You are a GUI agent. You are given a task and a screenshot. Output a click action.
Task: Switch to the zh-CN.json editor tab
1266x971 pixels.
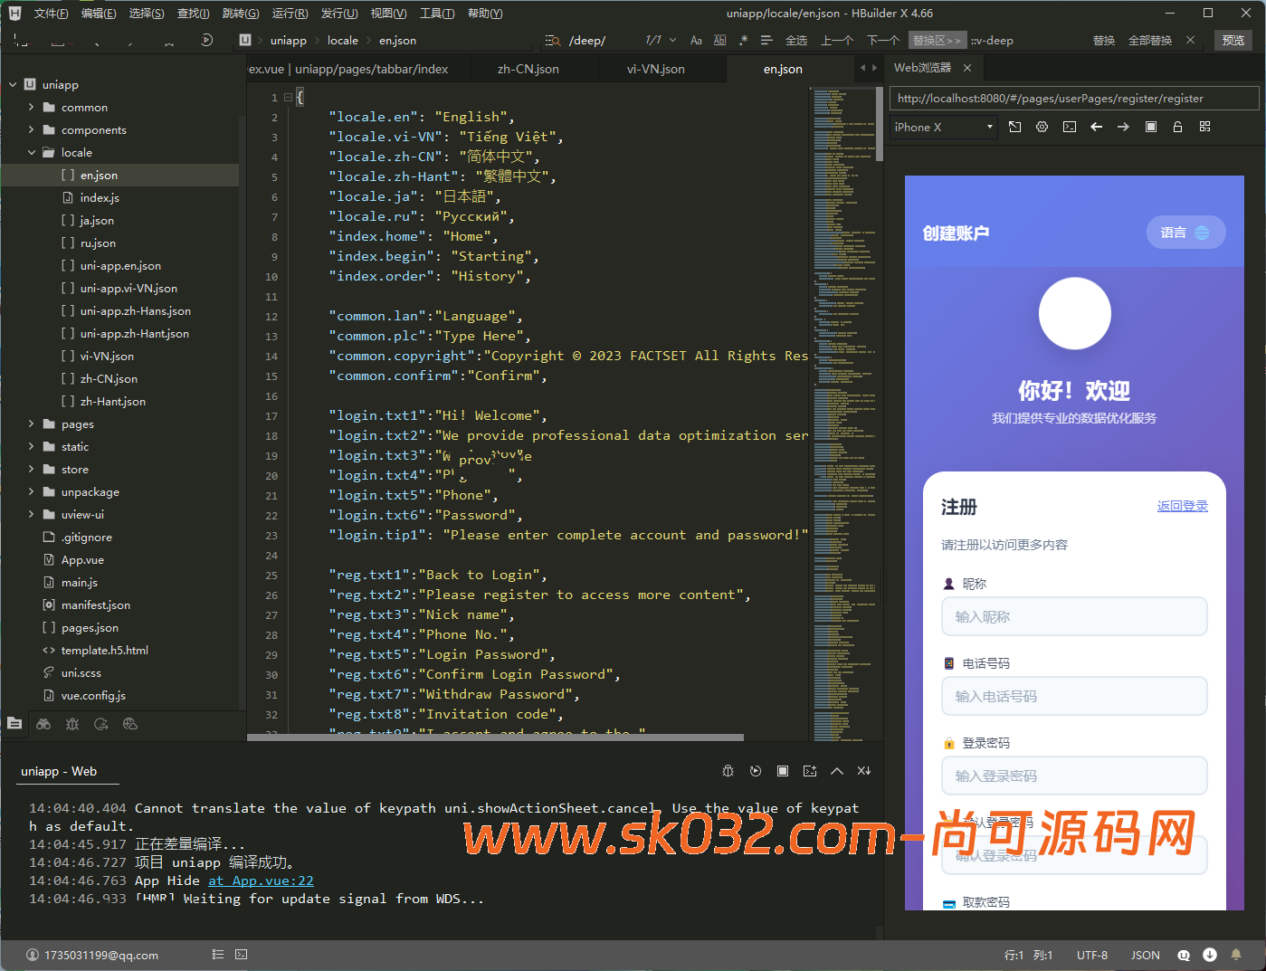point(528,70)
